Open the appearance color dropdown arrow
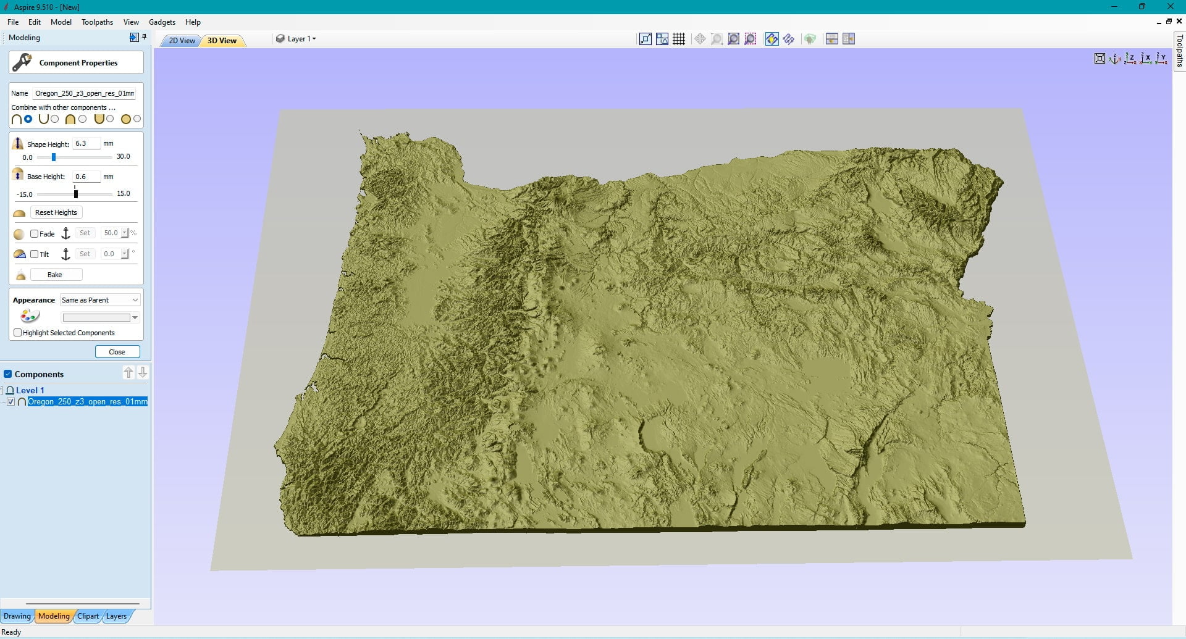This screenshot has width=1186, height=639. coord(135,318)
